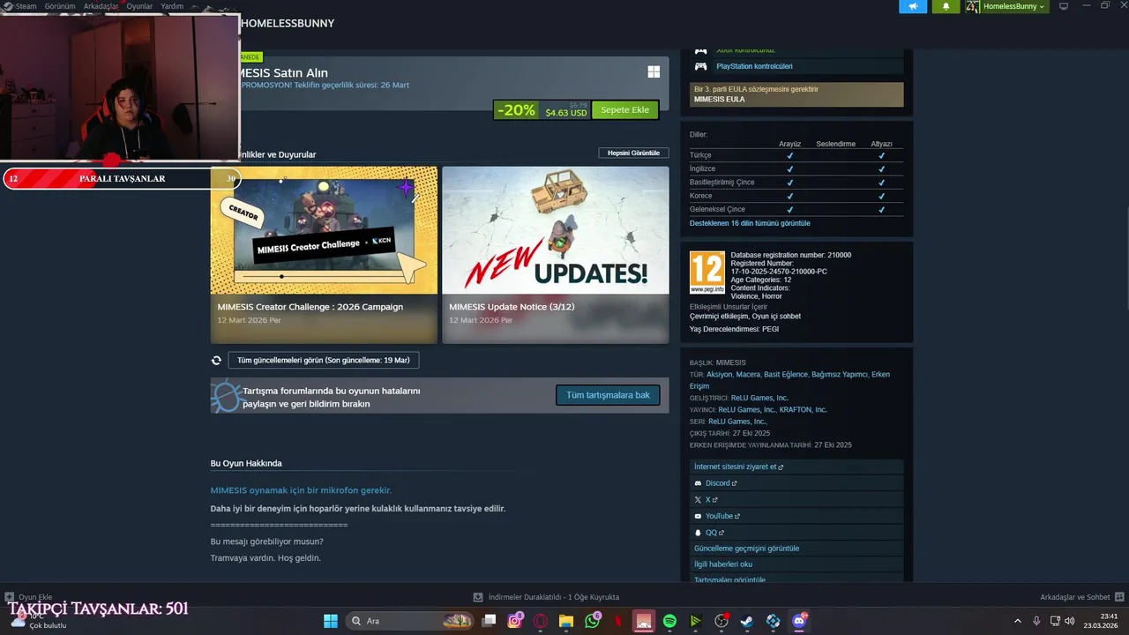The width and height of the screenshot is (1129, 635).
Task: Open Opera GX from the taskbar
Action: pos(541,621)
